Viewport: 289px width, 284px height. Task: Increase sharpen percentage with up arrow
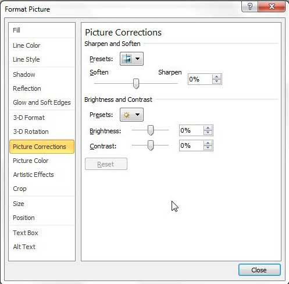coord(216,77)
